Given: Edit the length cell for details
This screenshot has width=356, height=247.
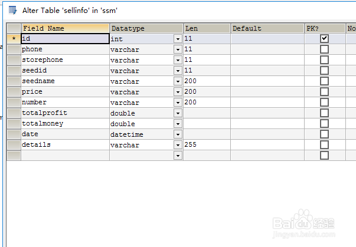Looking at the screenshot, I should [207, 144].
